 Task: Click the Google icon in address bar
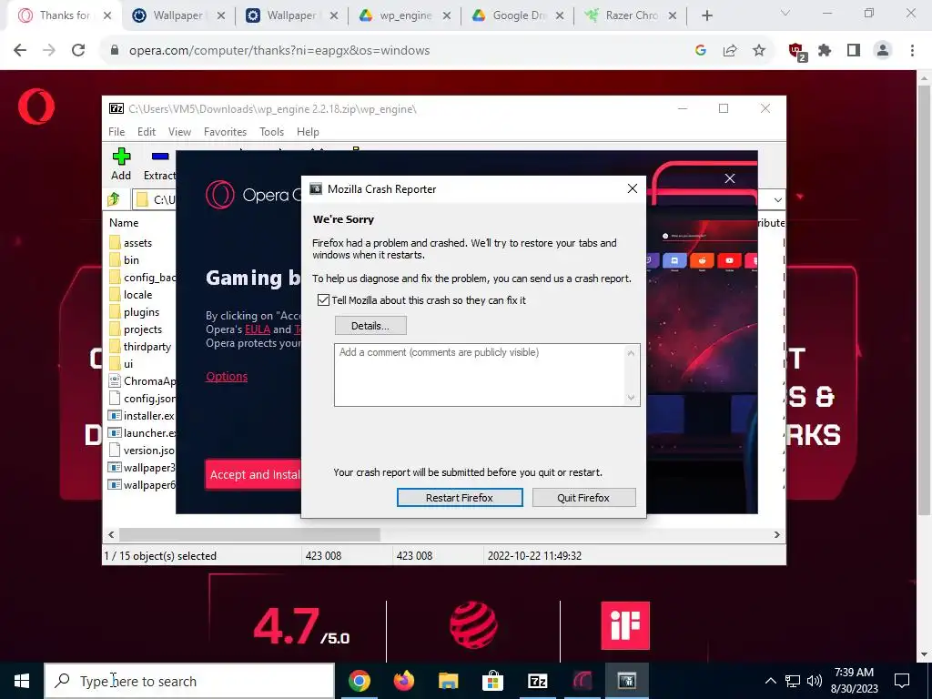701,51
